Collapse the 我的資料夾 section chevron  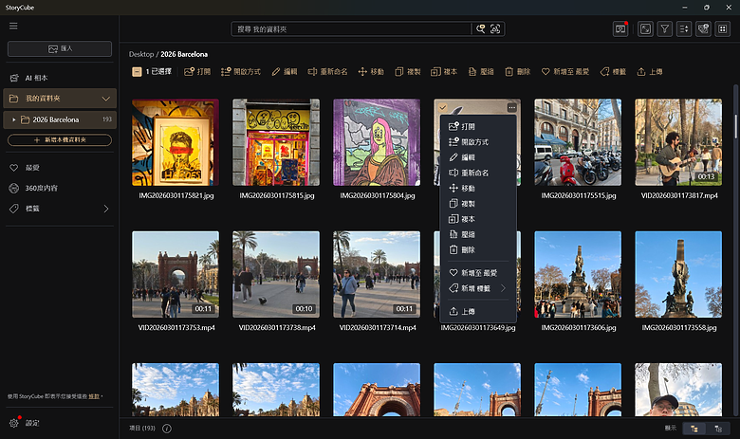pos(106,99)
